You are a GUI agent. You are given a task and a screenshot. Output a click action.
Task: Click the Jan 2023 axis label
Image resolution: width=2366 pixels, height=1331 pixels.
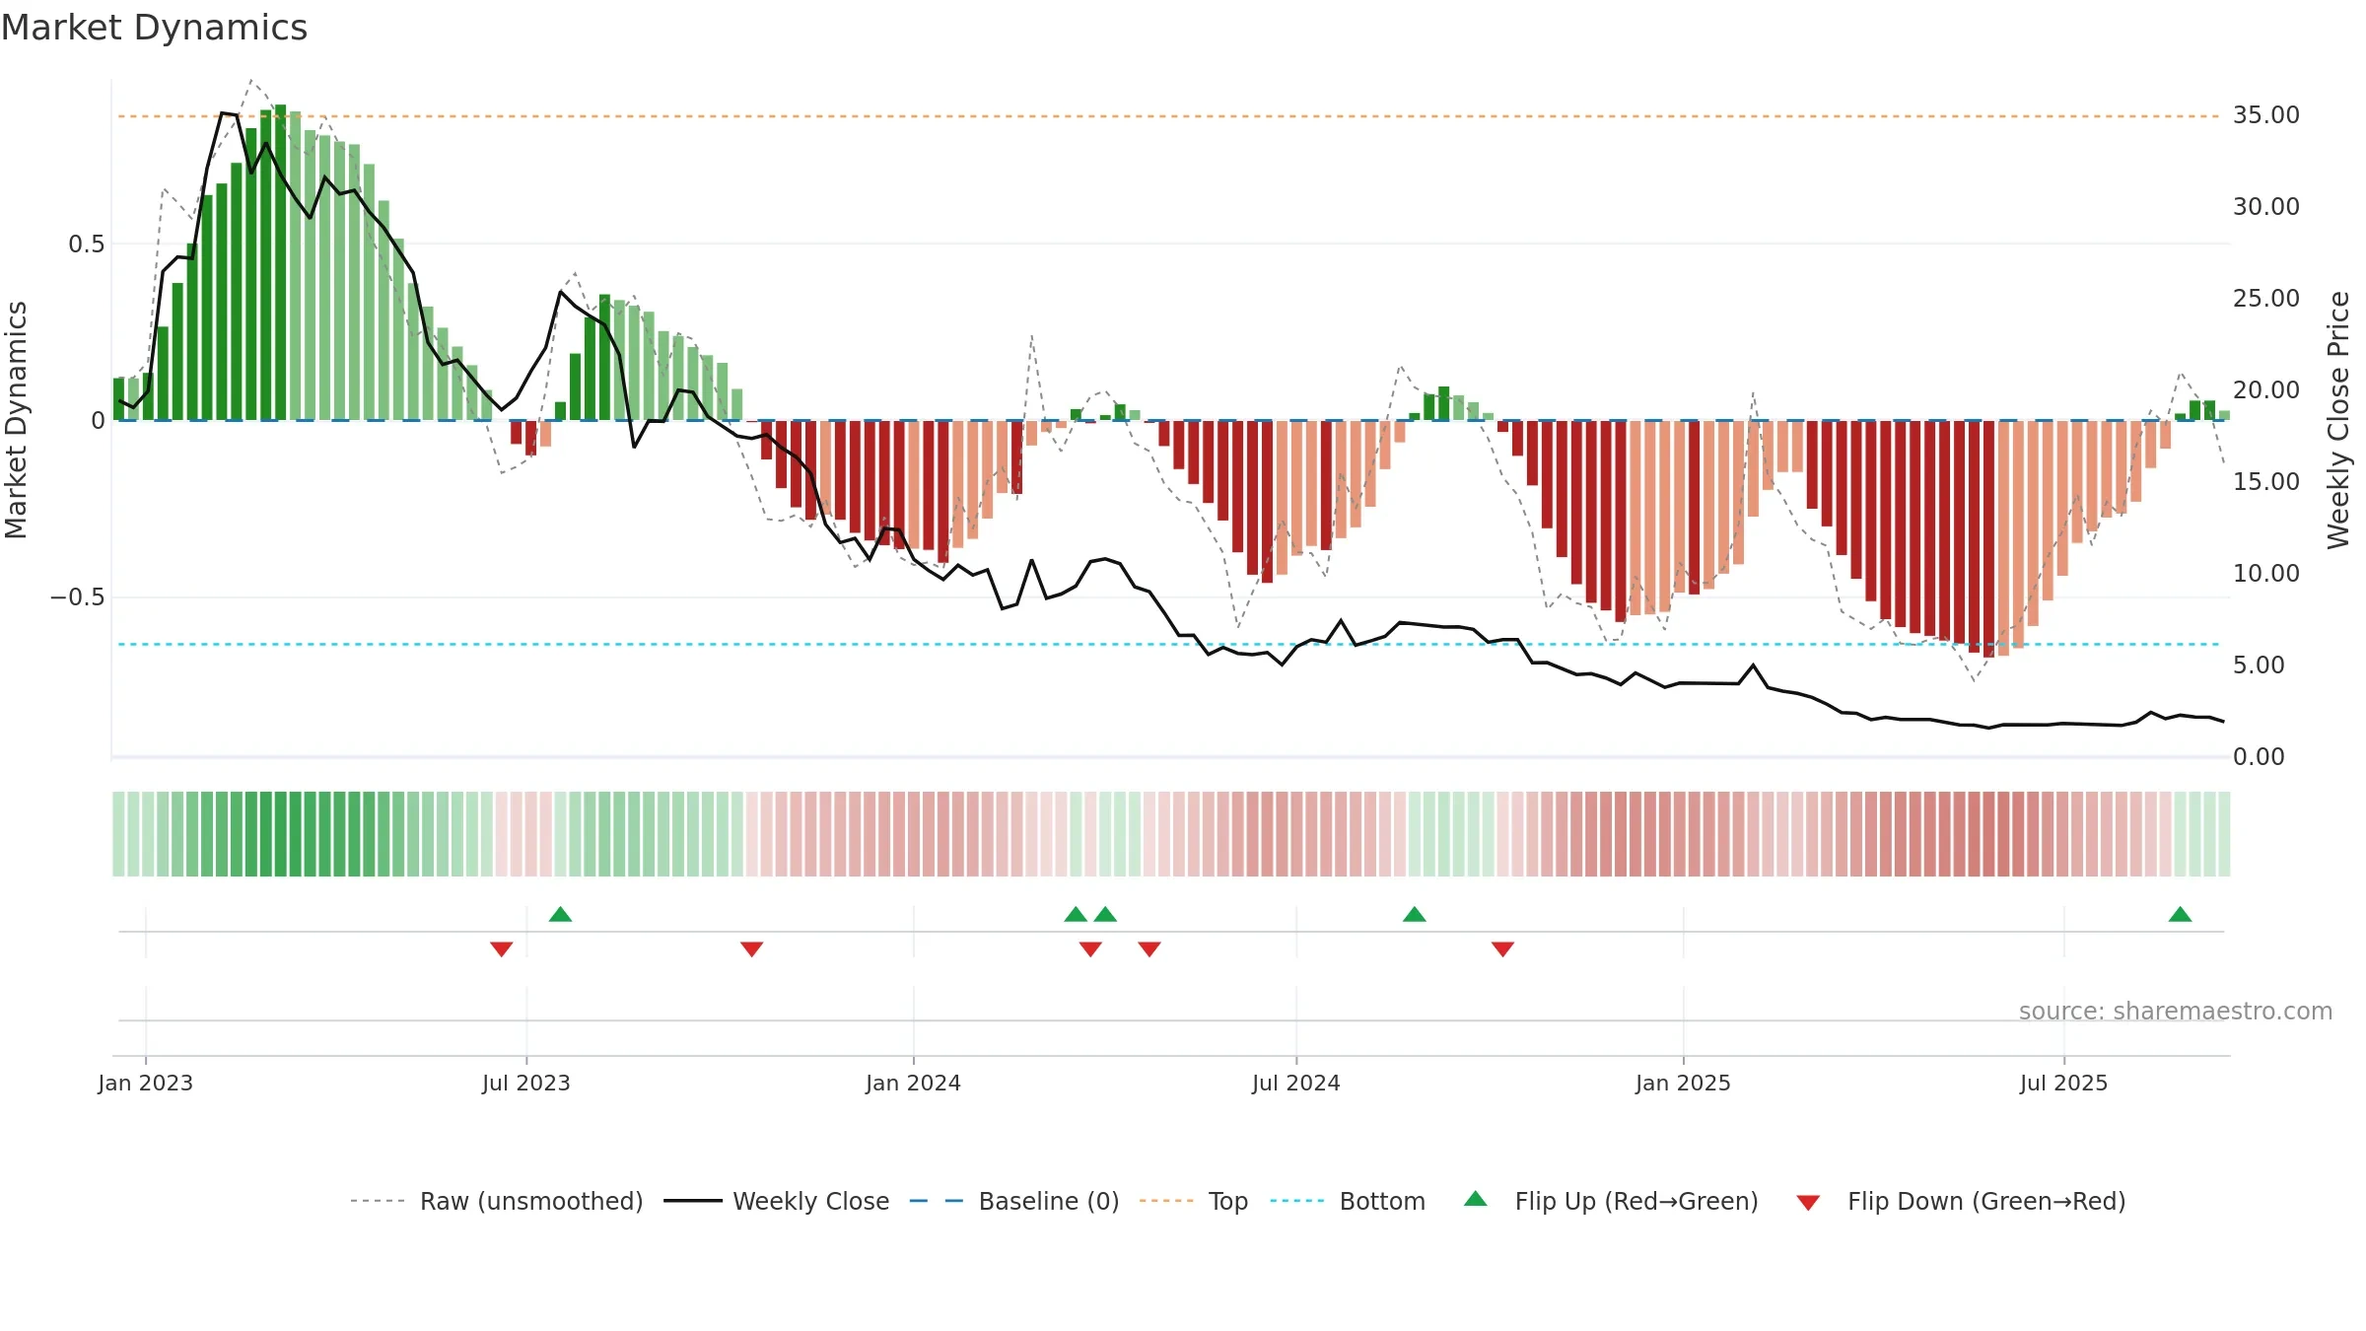[146, 1083]
